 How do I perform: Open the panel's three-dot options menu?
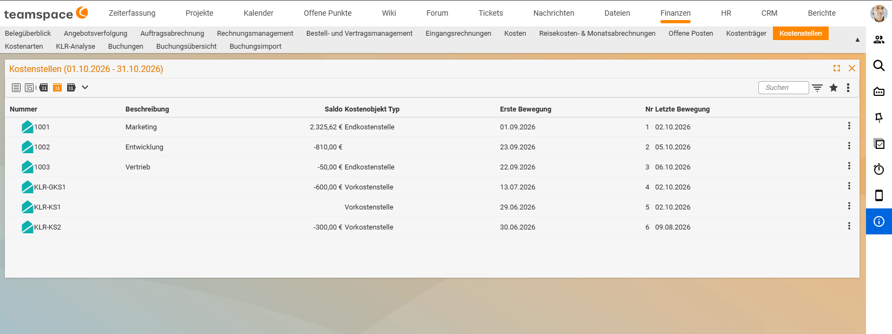tap(848, 88)
